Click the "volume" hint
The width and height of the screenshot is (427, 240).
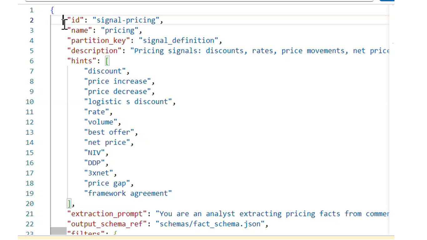point(101,122)
